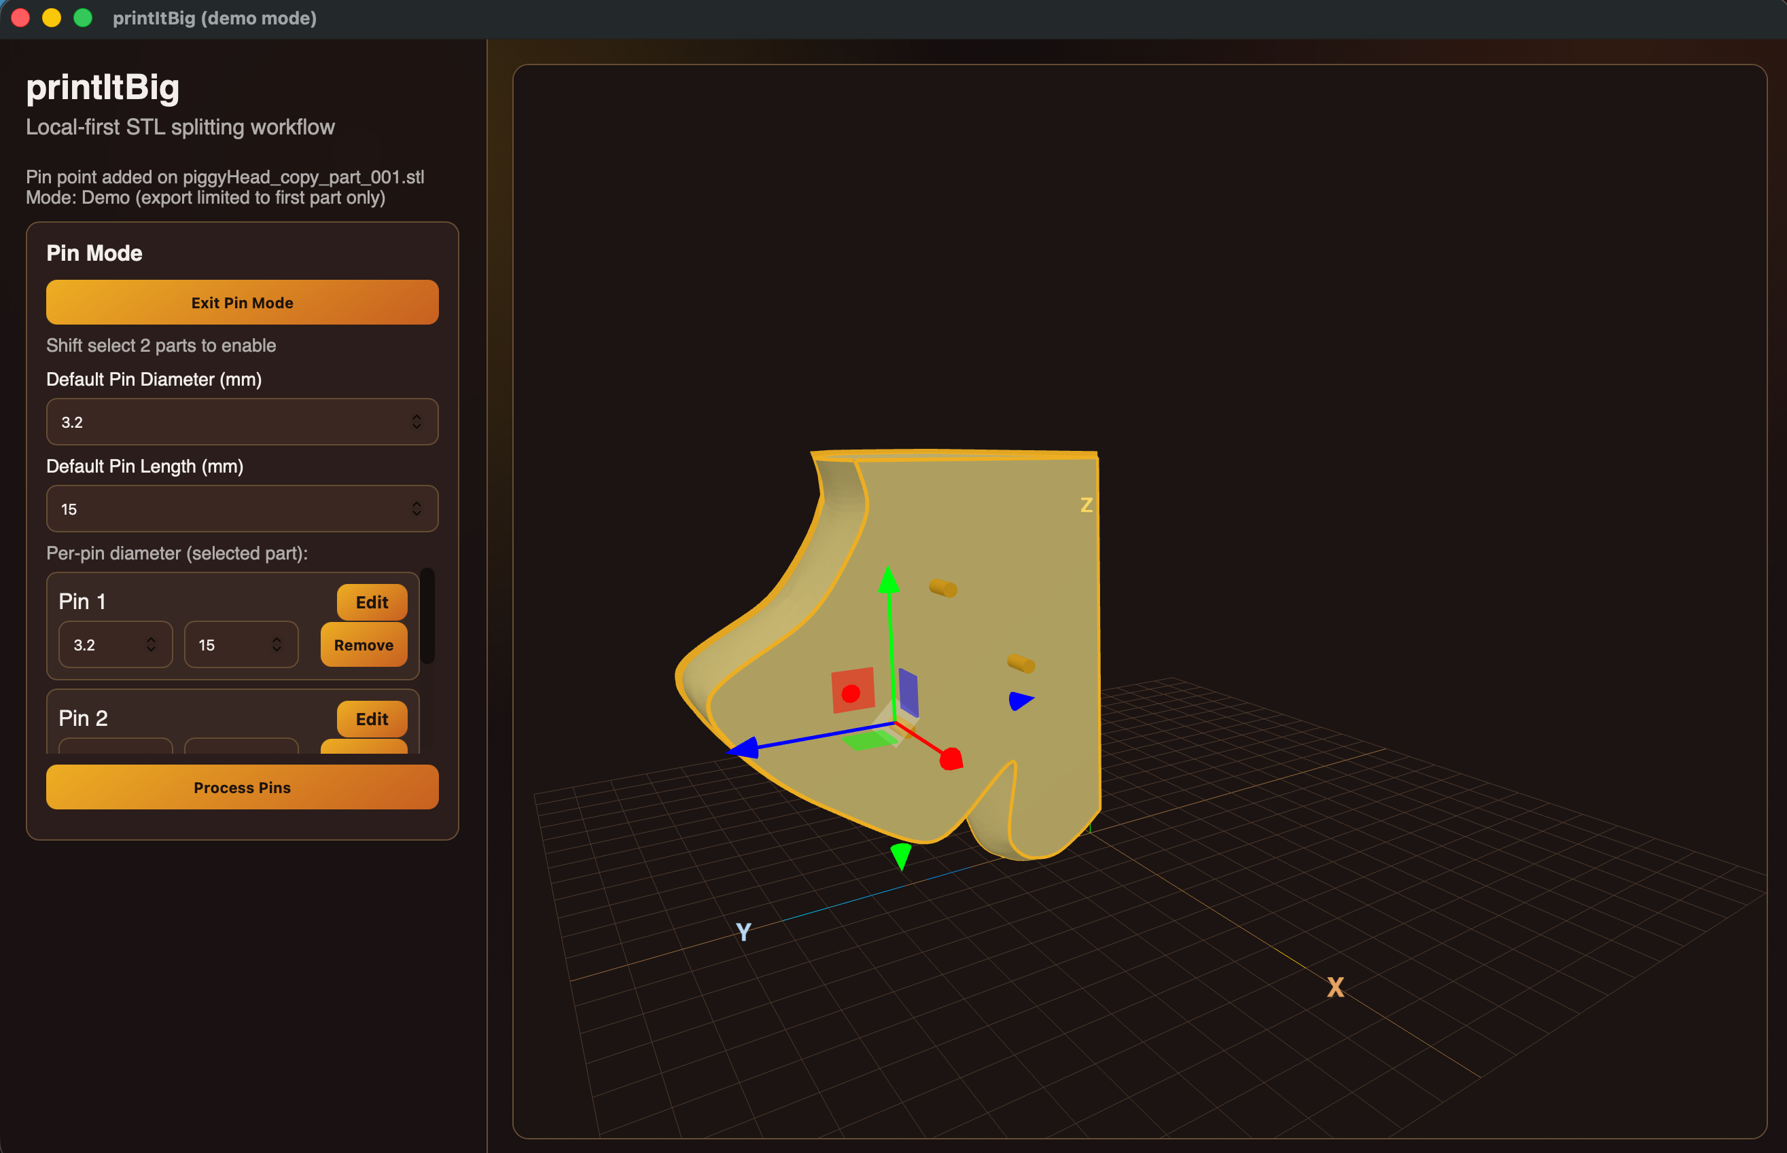Image resolution: width=1787 pixels, height=1153 pixels.
Task: Click Pin 1 diameter stepper arrows
Action: [152, 644]
